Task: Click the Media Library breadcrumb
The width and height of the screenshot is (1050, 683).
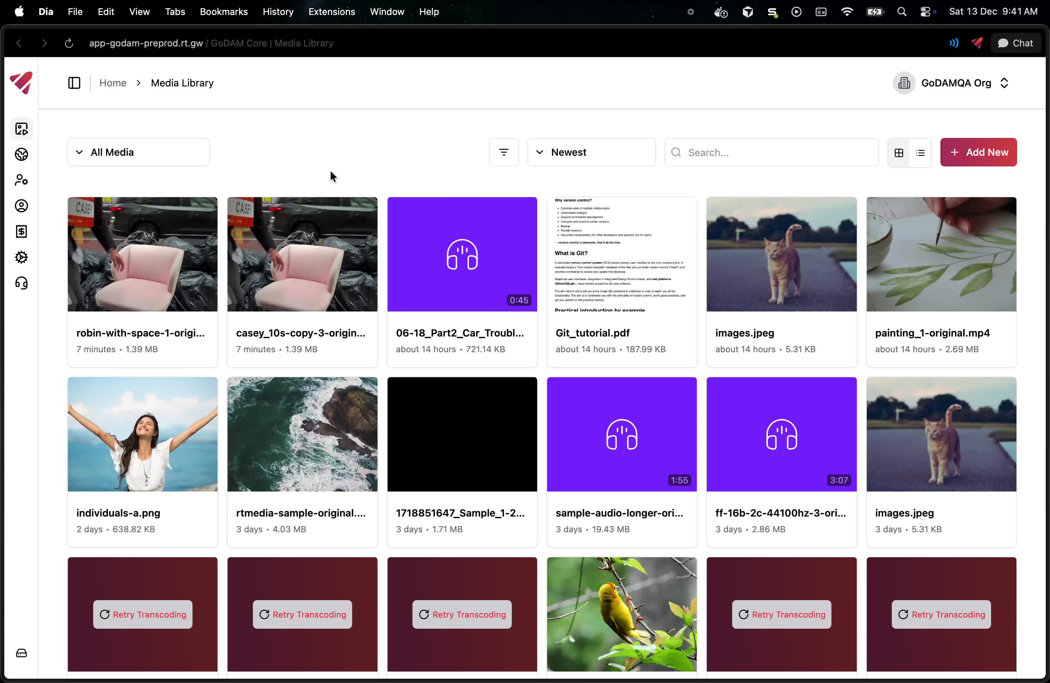Action: pyautogui.click(x=182, y=83)
